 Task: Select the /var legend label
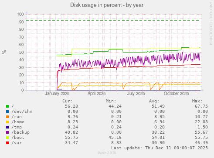pyautogui.click(x=17, y=143)
